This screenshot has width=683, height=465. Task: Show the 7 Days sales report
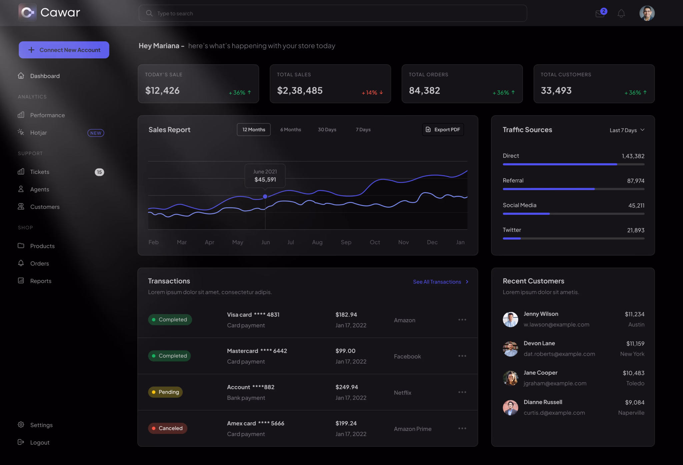pos(363,129)
